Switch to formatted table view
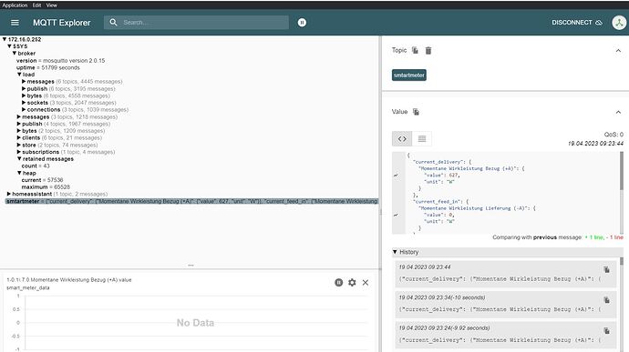Image resolution: width=629 pixels, height=352 pixels. 421,139
